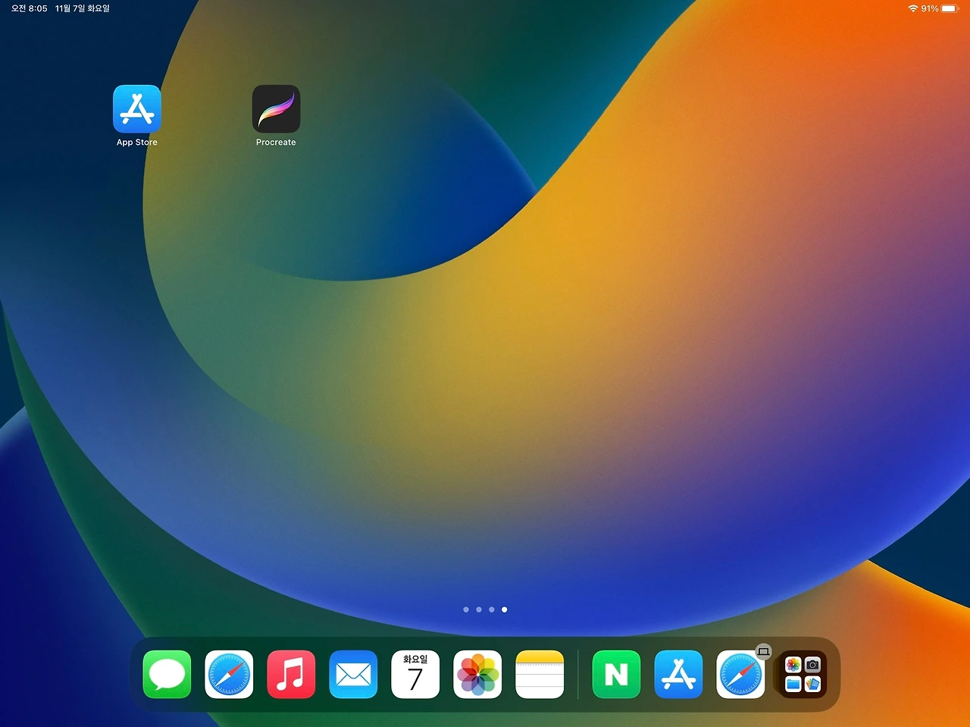The width and height of the screenshot is (970, 727).
Task: Jump to the third home screen page dot
Action: coord(492,609)
